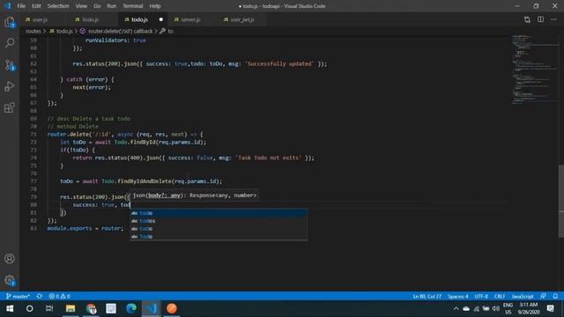564x317 pixels.
Task: Open the Search view in activity bar
Action: 10,43
